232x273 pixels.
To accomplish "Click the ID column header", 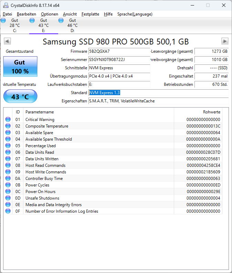I will 18,112.
